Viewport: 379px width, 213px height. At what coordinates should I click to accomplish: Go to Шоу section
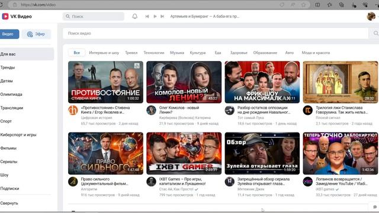[x=4, y=175]
